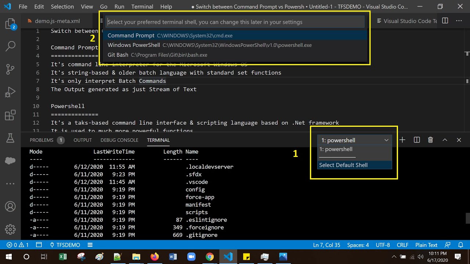Change the Plain Text language mode
Image resolution: width=470 pixels, height=264 pixels.
click(x=426, y=245)
